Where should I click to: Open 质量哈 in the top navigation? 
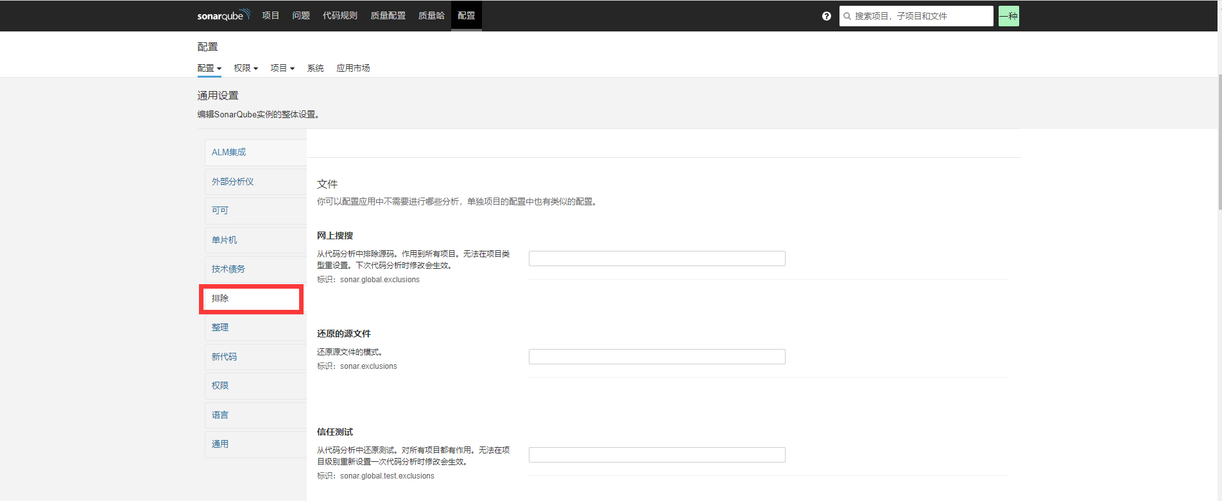(431, 15)
